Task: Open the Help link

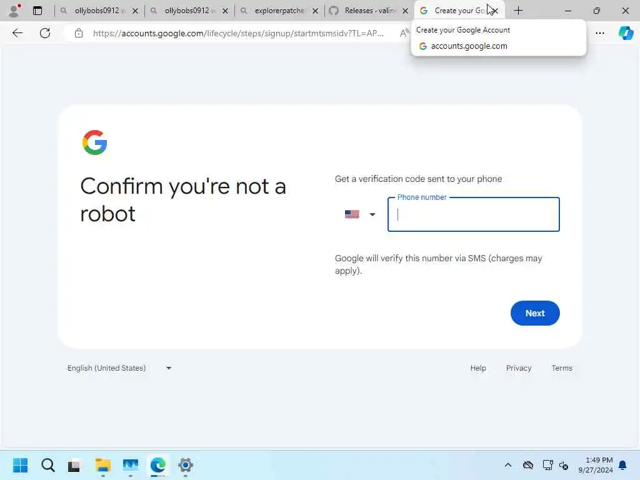Action: [x=478, y=368]
